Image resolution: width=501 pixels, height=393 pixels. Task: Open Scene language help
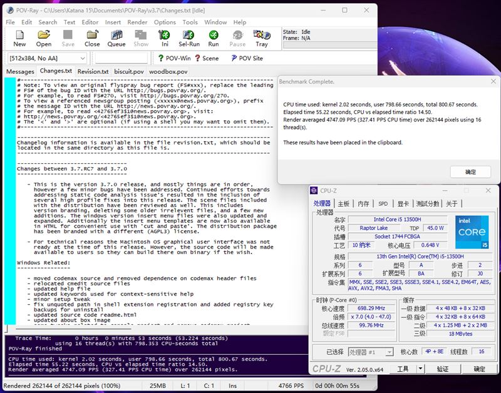coord(207,58)
